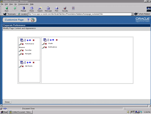Open the View menu
The height and width of the screenshot is (114, 151).
(11, 4)
